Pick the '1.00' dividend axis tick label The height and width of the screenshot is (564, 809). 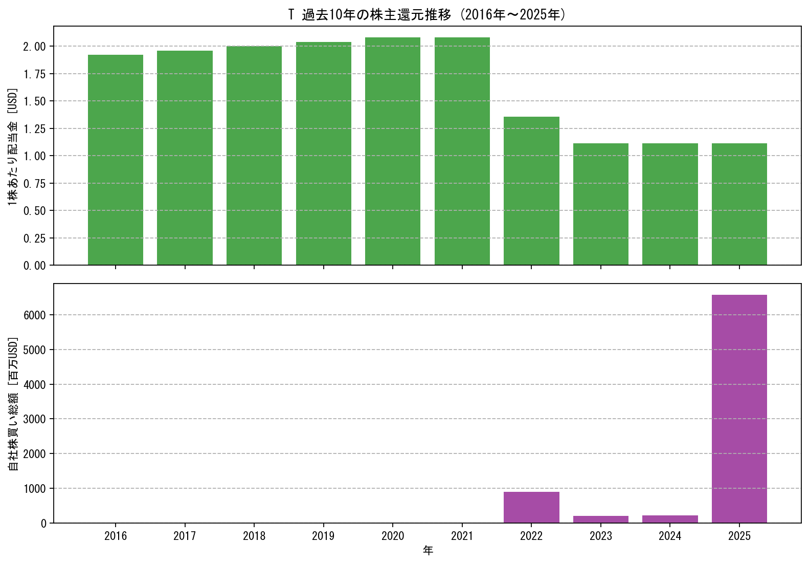click(35, 156)
